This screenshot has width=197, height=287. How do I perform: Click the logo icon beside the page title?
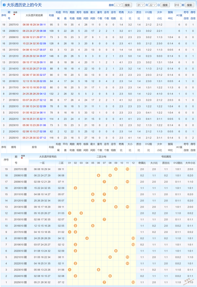click(x=4, y=5)
